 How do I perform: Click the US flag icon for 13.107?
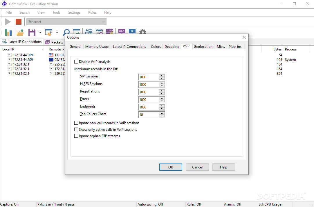click(51, 55)
